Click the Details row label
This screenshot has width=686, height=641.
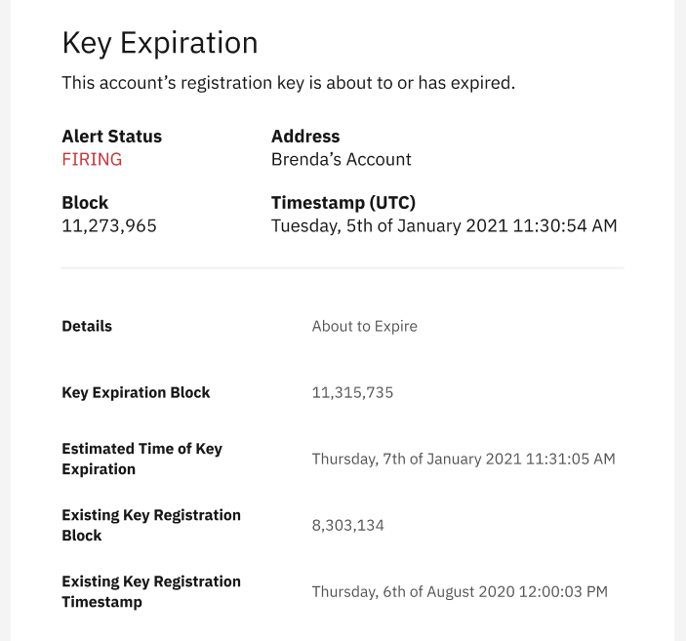pos(87,326)
